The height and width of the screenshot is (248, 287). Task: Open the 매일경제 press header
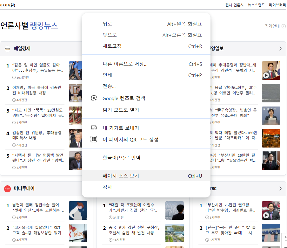[22, 49]
